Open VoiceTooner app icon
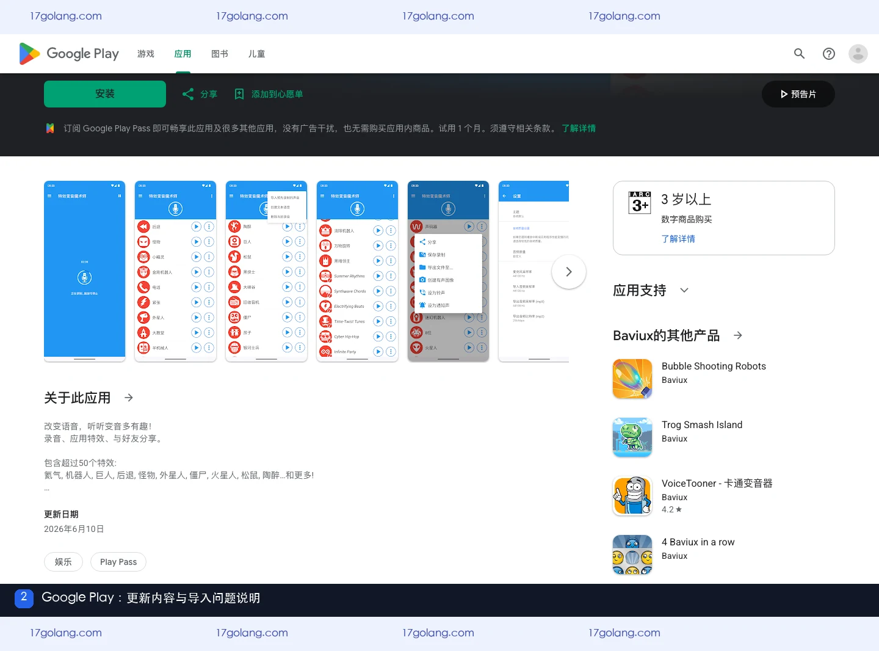The image size is (879, 651). click(632, 496)
